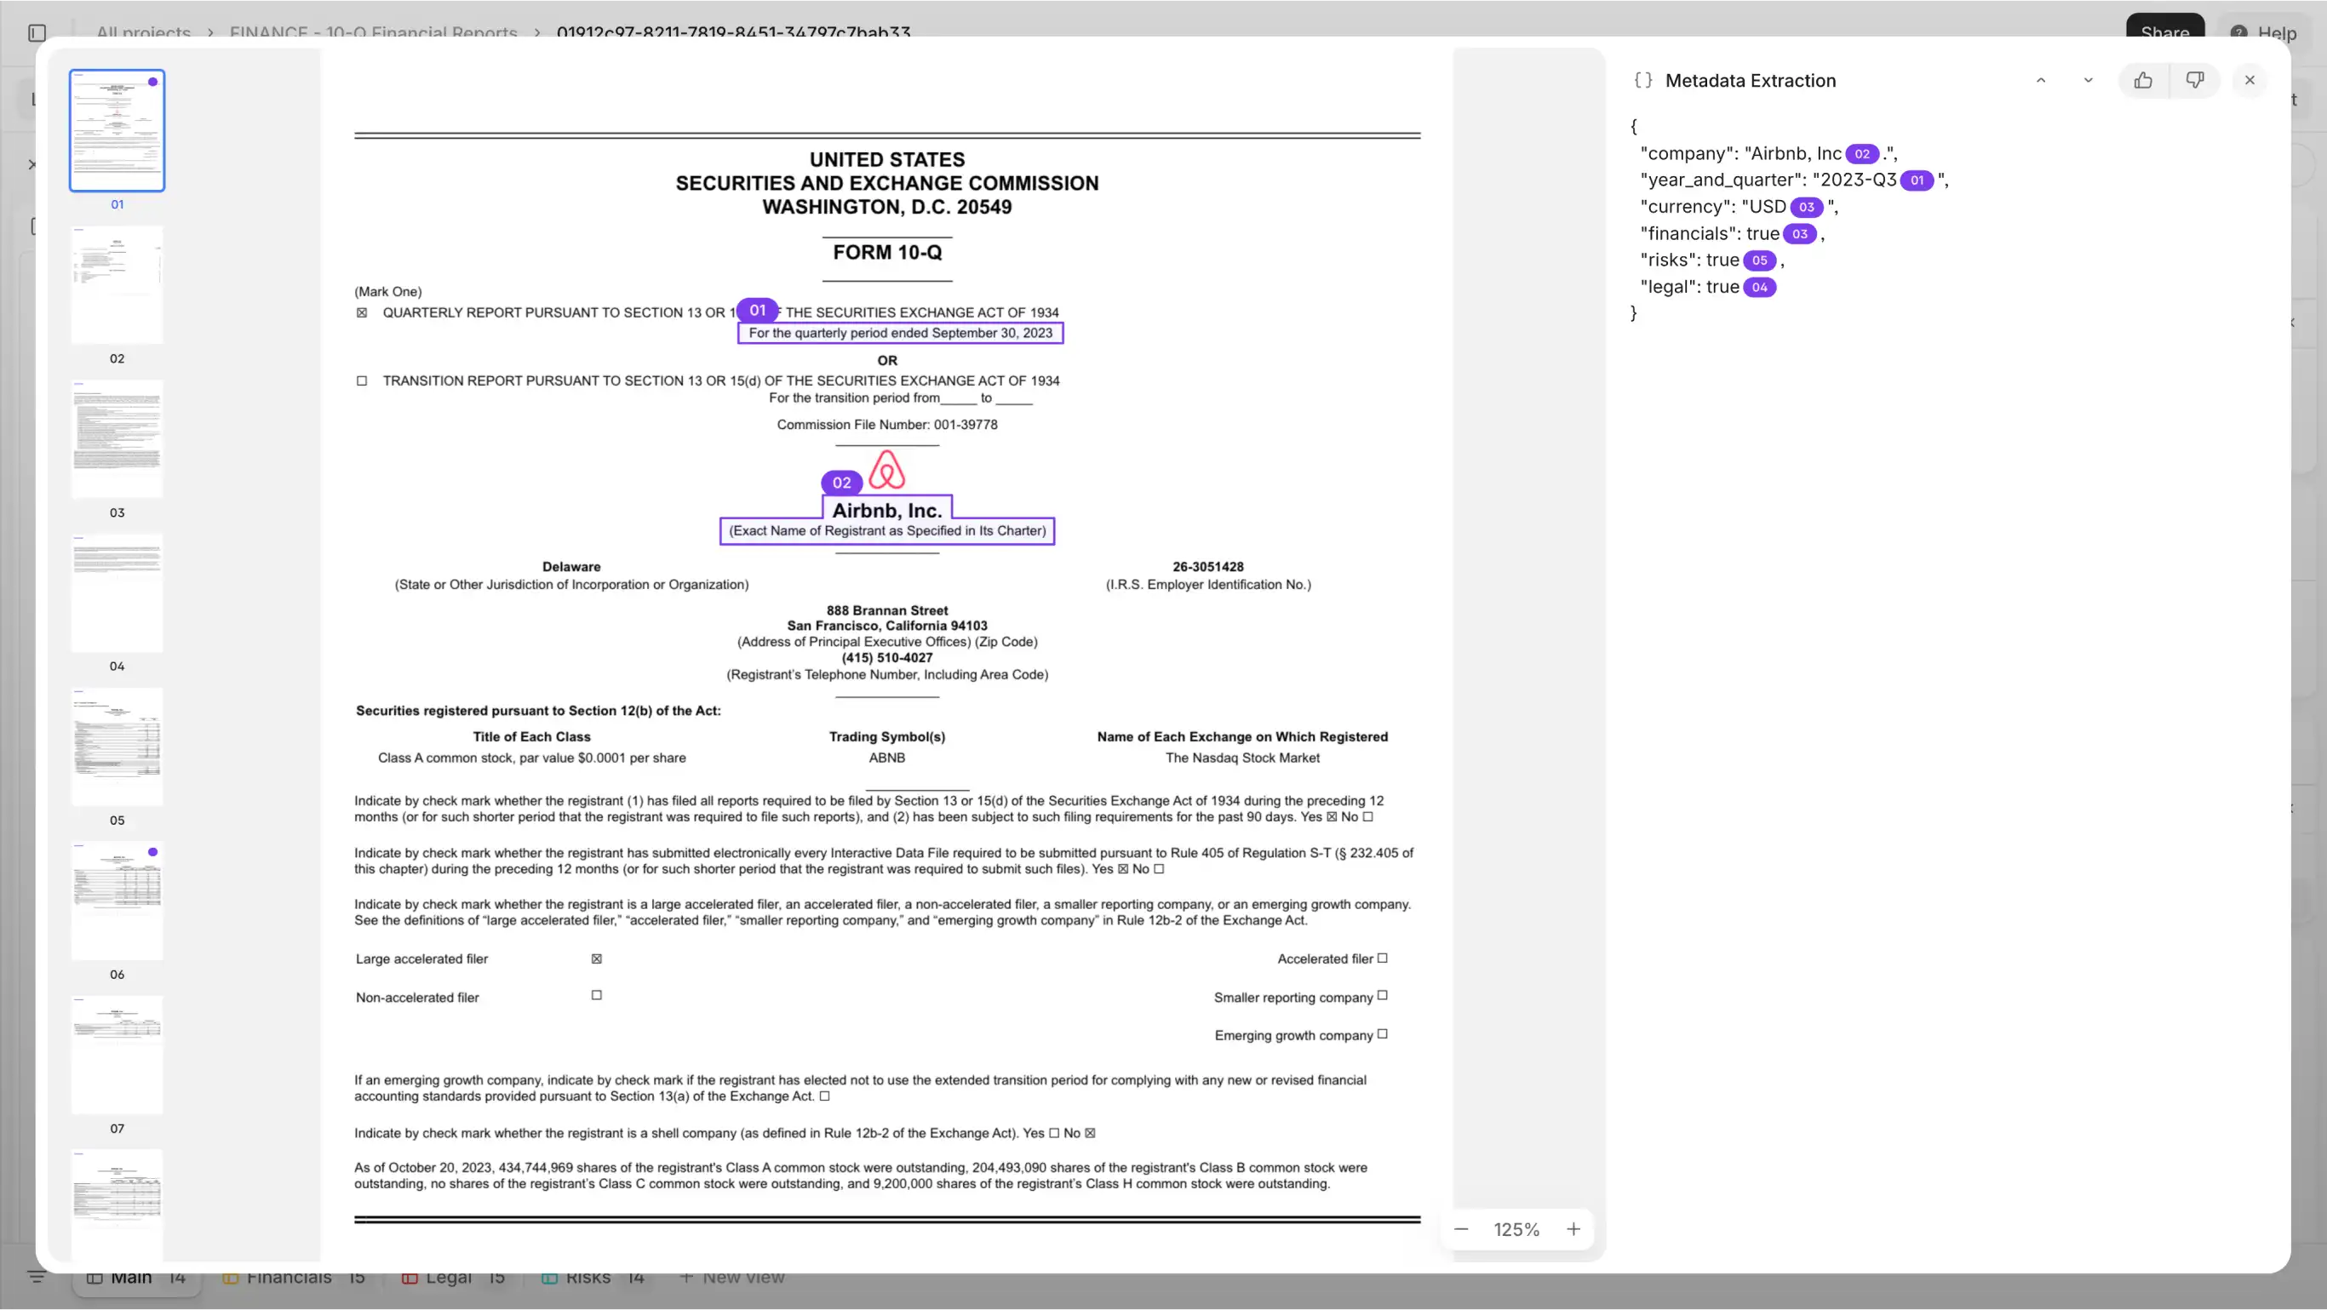Click the ABNB trading symbol text

click(887, 758)
